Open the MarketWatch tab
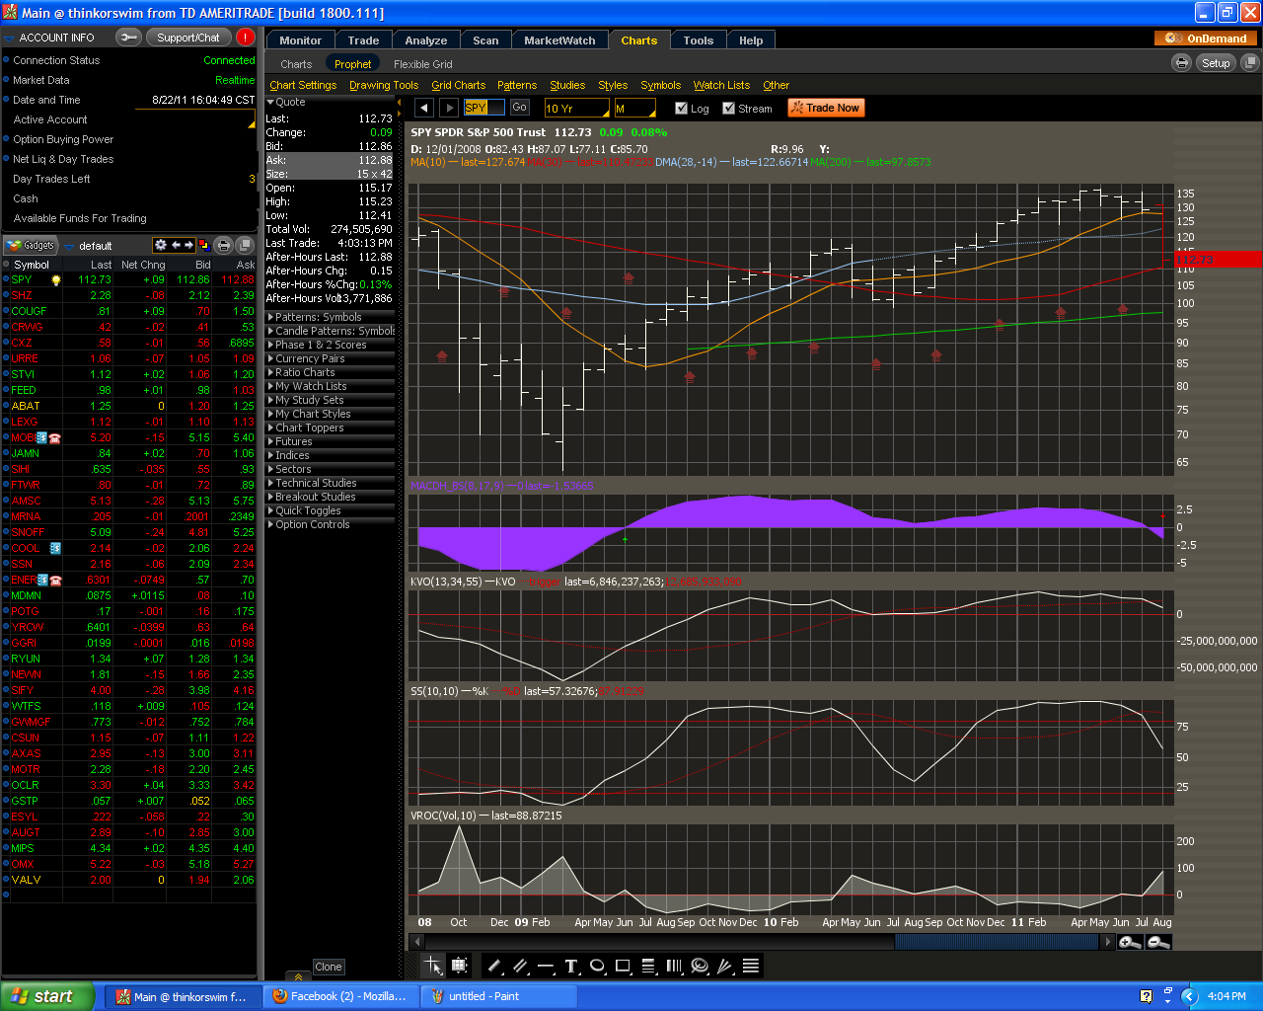The image size is (1263, 1011). 559,40
